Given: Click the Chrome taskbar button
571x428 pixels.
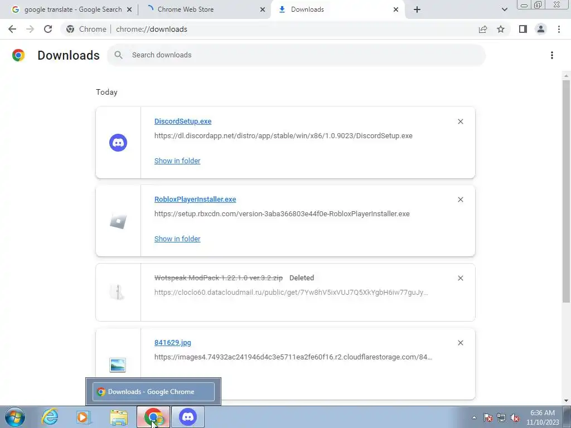Looking at the screenshot, I should pyautogui.click(x=153, y=417).
